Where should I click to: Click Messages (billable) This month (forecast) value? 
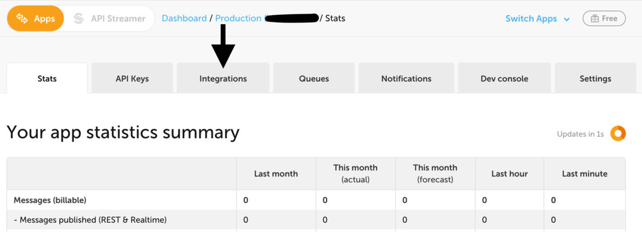[x=405, y=200]
